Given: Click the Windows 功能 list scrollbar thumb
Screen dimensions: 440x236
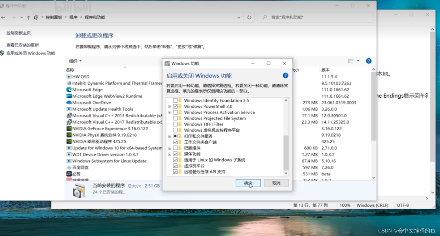Looking at the screenshot, I should pyautogui.click(x=286, y=153).
